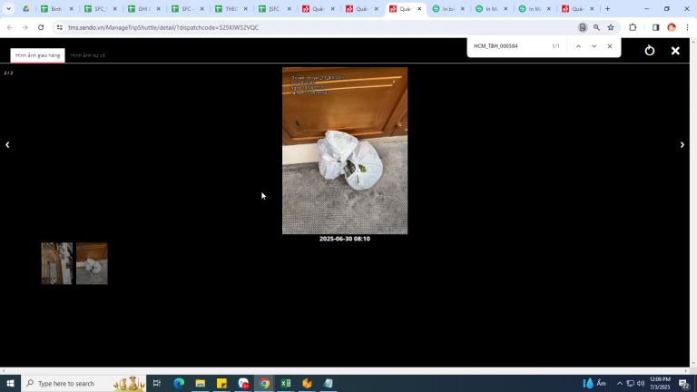Advance to the next delivery photo

(682, 145)
